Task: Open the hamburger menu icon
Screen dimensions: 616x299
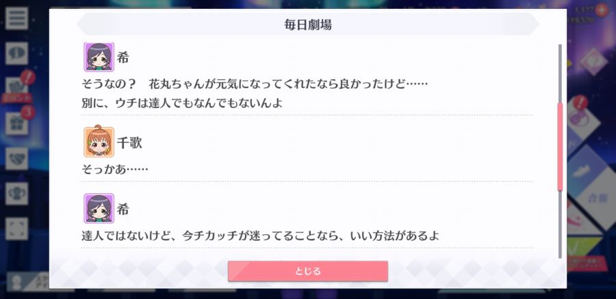Action: tap(17, 18)
